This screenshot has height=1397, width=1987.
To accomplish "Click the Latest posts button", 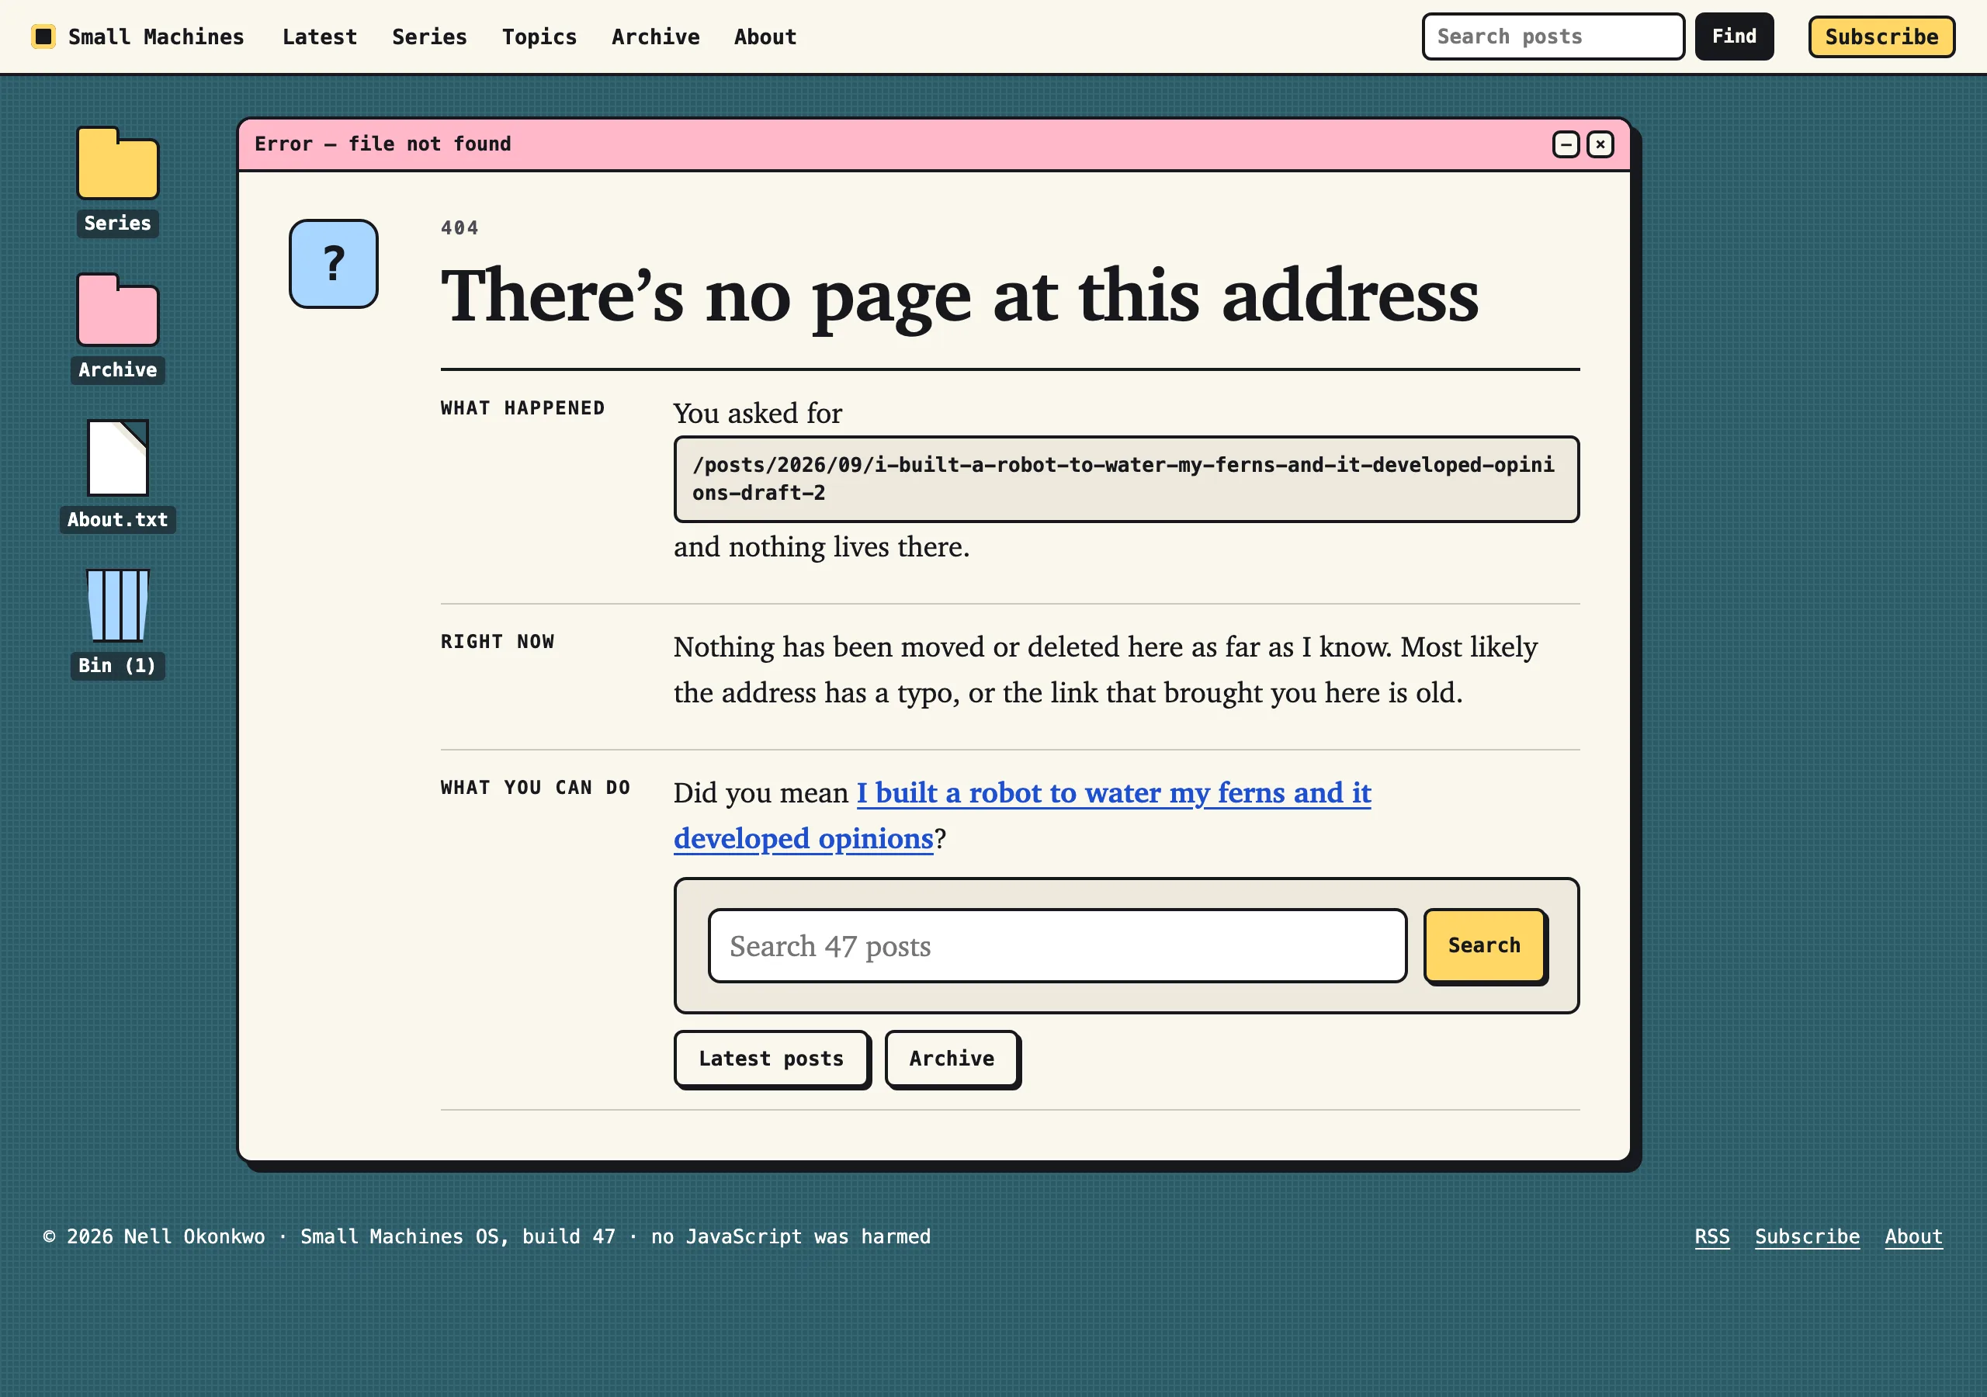I will tap(771, 1058).
